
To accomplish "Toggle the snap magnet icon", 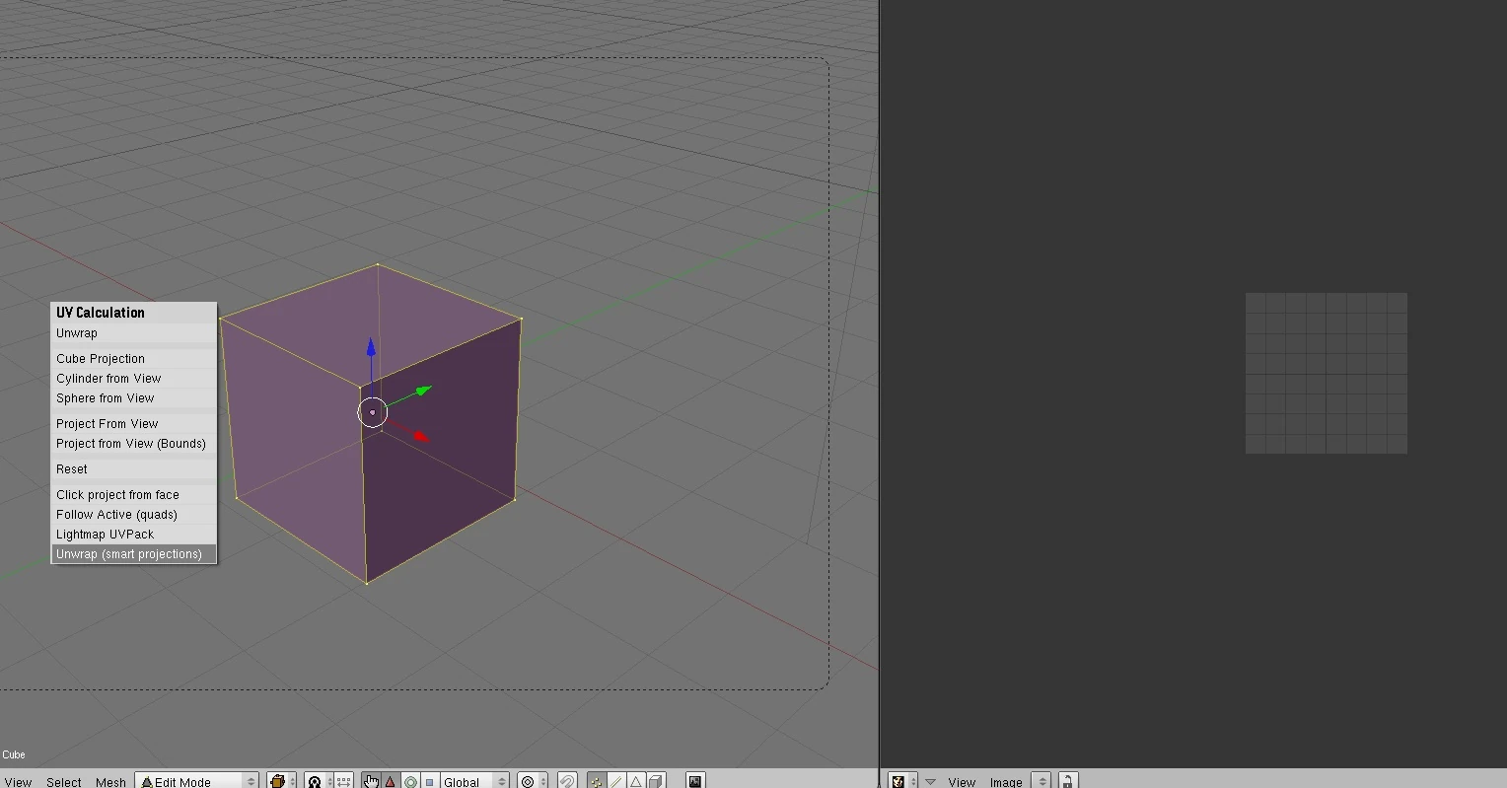I will [x=567, y=781].
